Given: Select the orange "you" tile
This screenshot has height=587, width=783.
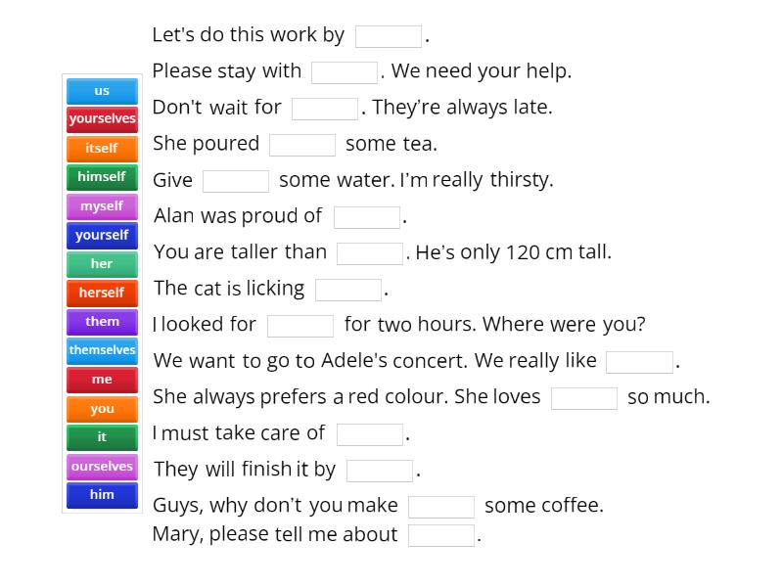Looking at the screenshot, I should (101, 408).
